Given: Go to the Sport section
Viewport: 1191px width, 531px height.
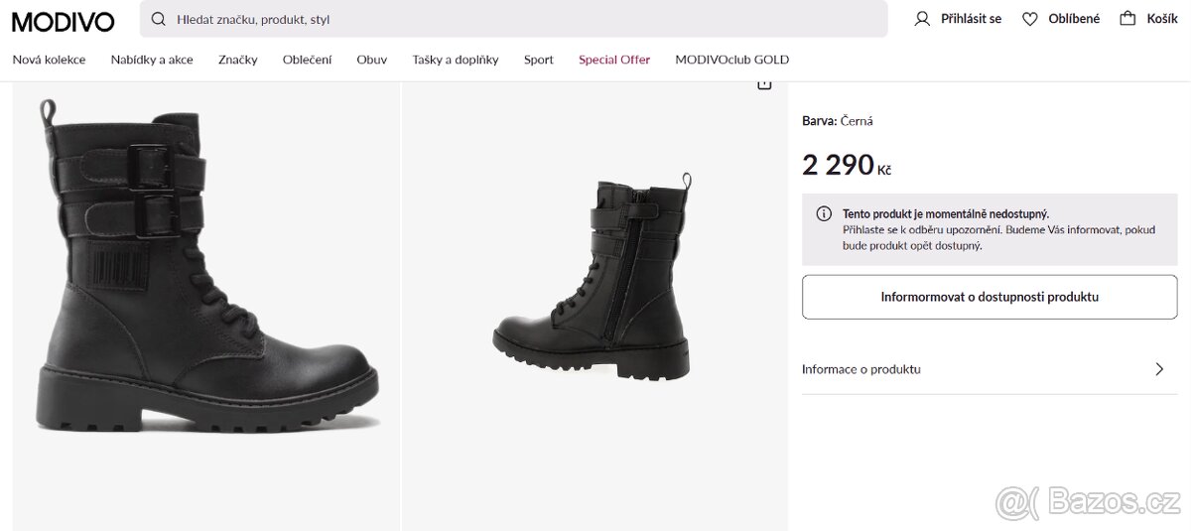Looking at the screenshot, I should coord(539,60).
